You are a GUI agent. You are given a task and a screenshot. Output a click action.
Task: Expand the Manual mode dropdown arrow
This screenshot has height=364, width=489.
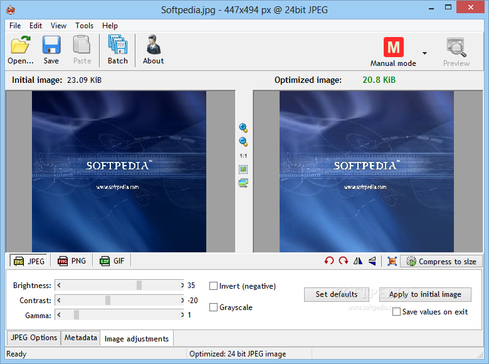click(x=424, y=53)
